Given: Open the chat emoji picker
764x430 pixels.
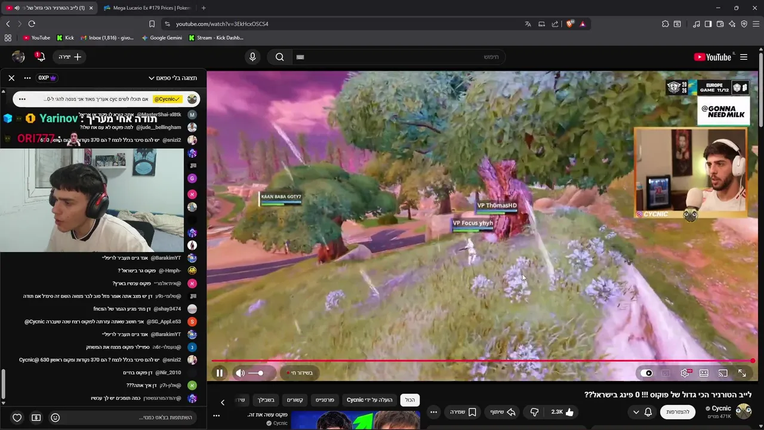Looking at the screenshot, I should coord(55,417).
